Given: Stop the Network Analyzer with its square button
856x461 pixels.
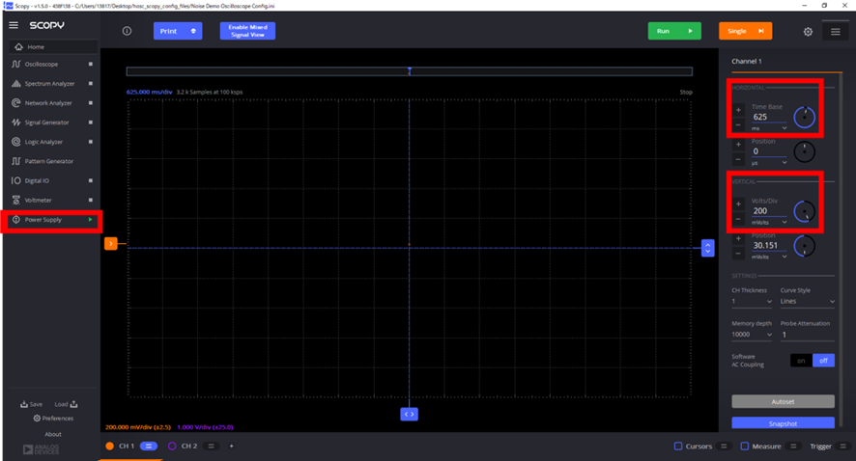Looking at the screenshot, I should tap(91, 103).
